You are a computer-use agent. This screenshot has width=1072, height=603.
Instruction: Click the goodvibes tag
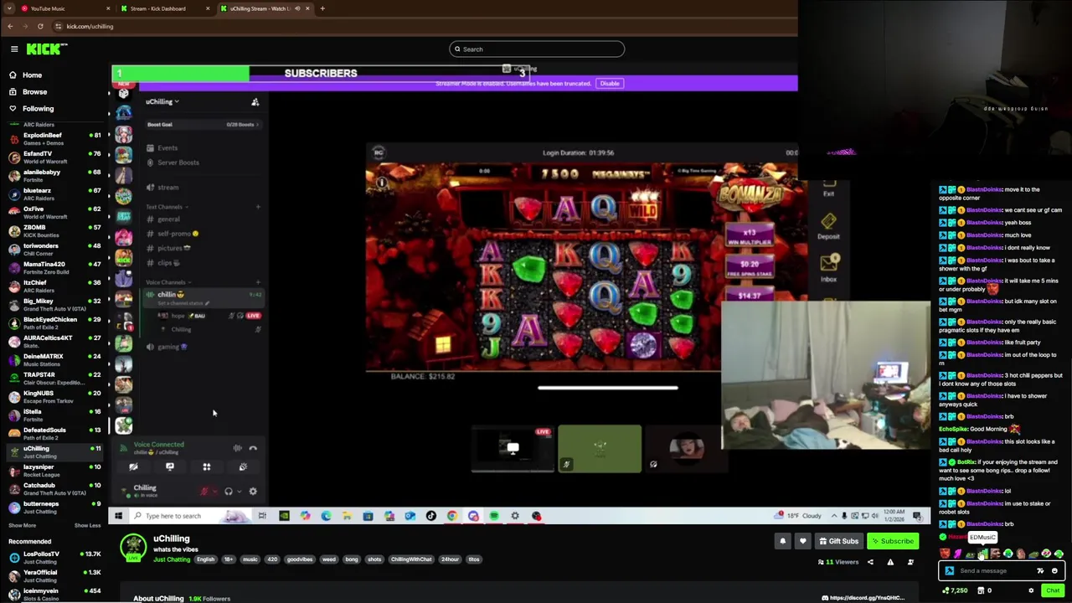point(299,559)
